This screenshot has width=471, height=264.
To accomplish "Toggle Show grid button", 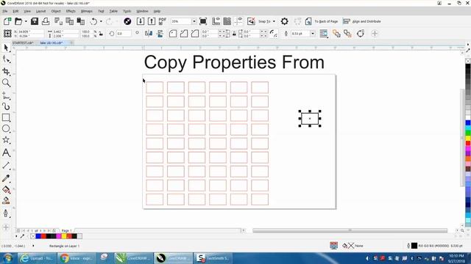I will pos(227,21).
